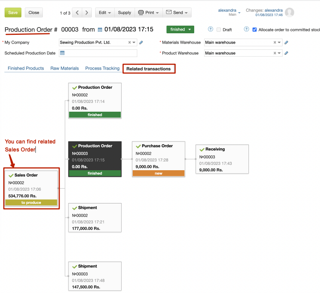
Task: Click finished bar on Production Order №00002
Action: 95,115
